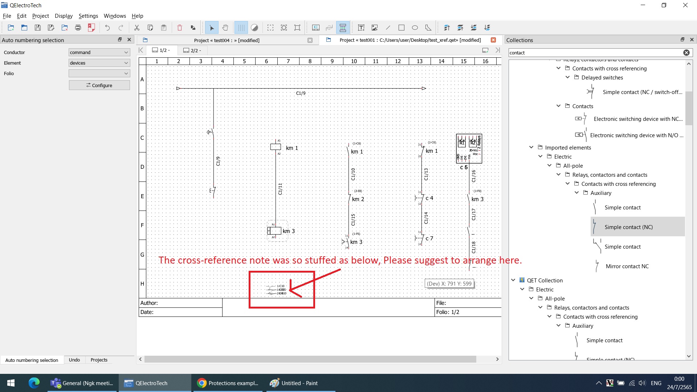Click the Print icon in toolbar
Viewport: 697px width, 392px height.
click(x=78, y=28)
